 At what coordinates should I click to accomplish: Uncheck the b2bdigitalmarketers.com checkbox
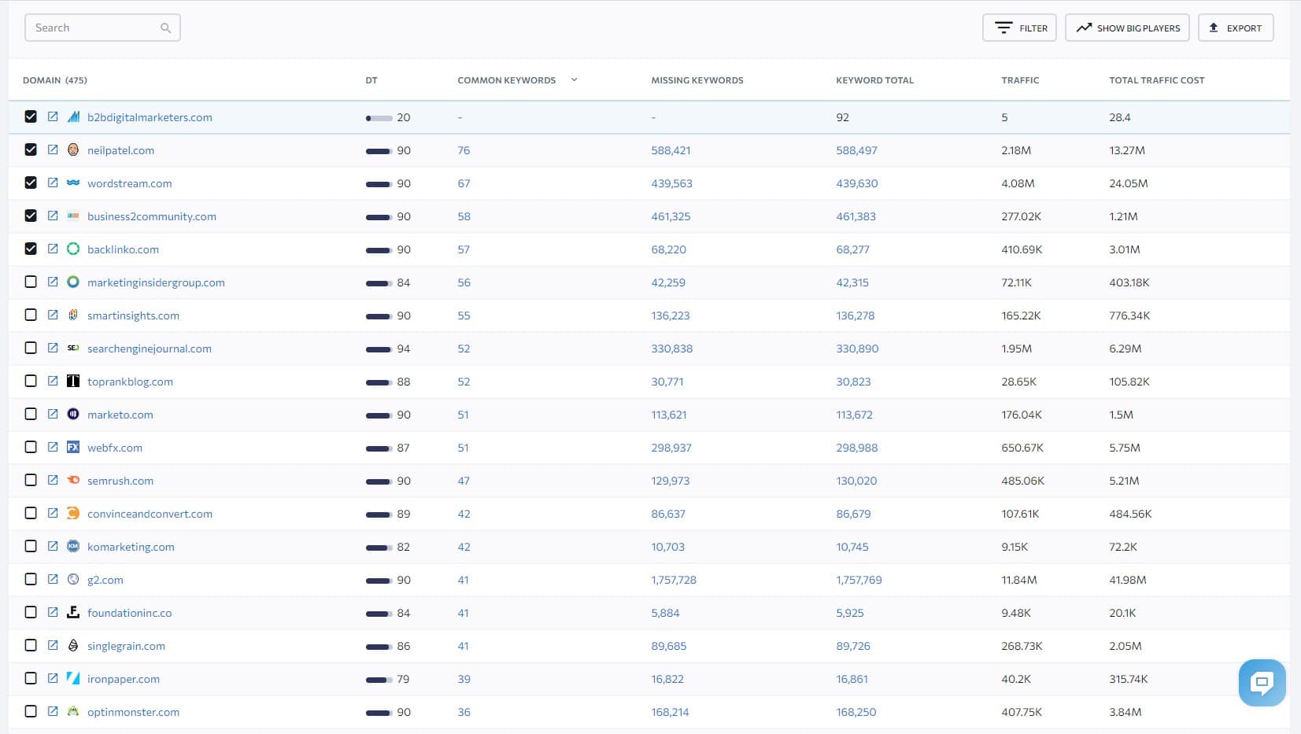(31, 116)
